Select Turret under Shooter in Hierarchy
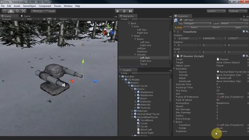The width and height of the screenshot is (249, 140). point(144,64)
